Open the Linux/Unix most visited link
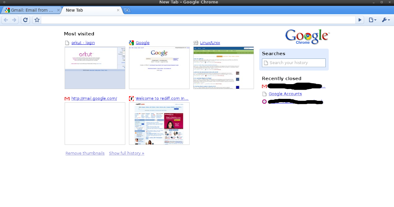 pos(210,43)
